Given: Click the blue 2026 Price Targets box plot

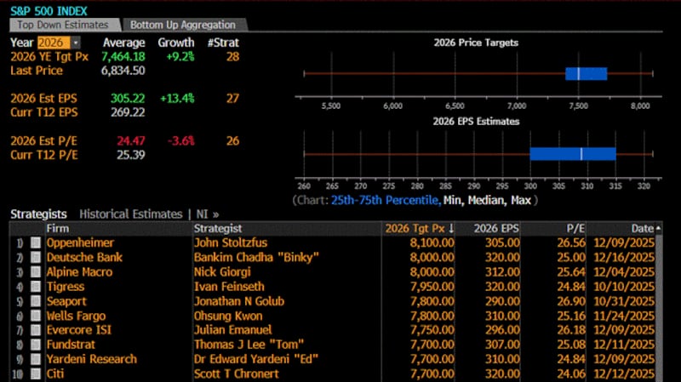Looking at the screenshot, I should click(x=586, y=74).
